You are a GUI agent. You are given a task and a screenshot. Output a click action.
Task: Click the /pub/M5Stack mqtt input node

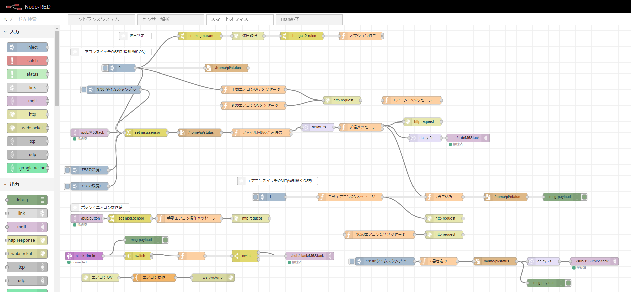pyautogui.click(x=90, y=133)
